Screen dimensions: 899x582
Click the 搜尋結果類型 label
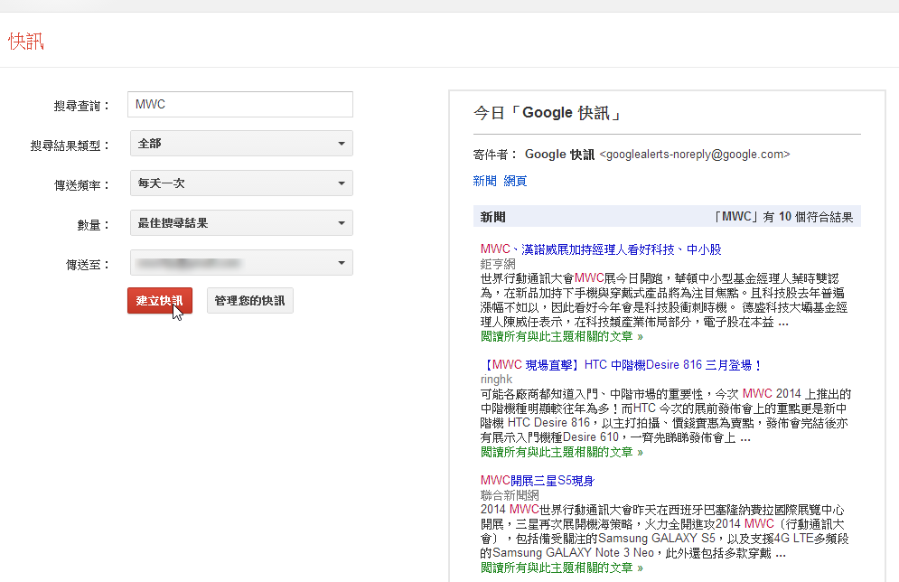coord(70,145)
